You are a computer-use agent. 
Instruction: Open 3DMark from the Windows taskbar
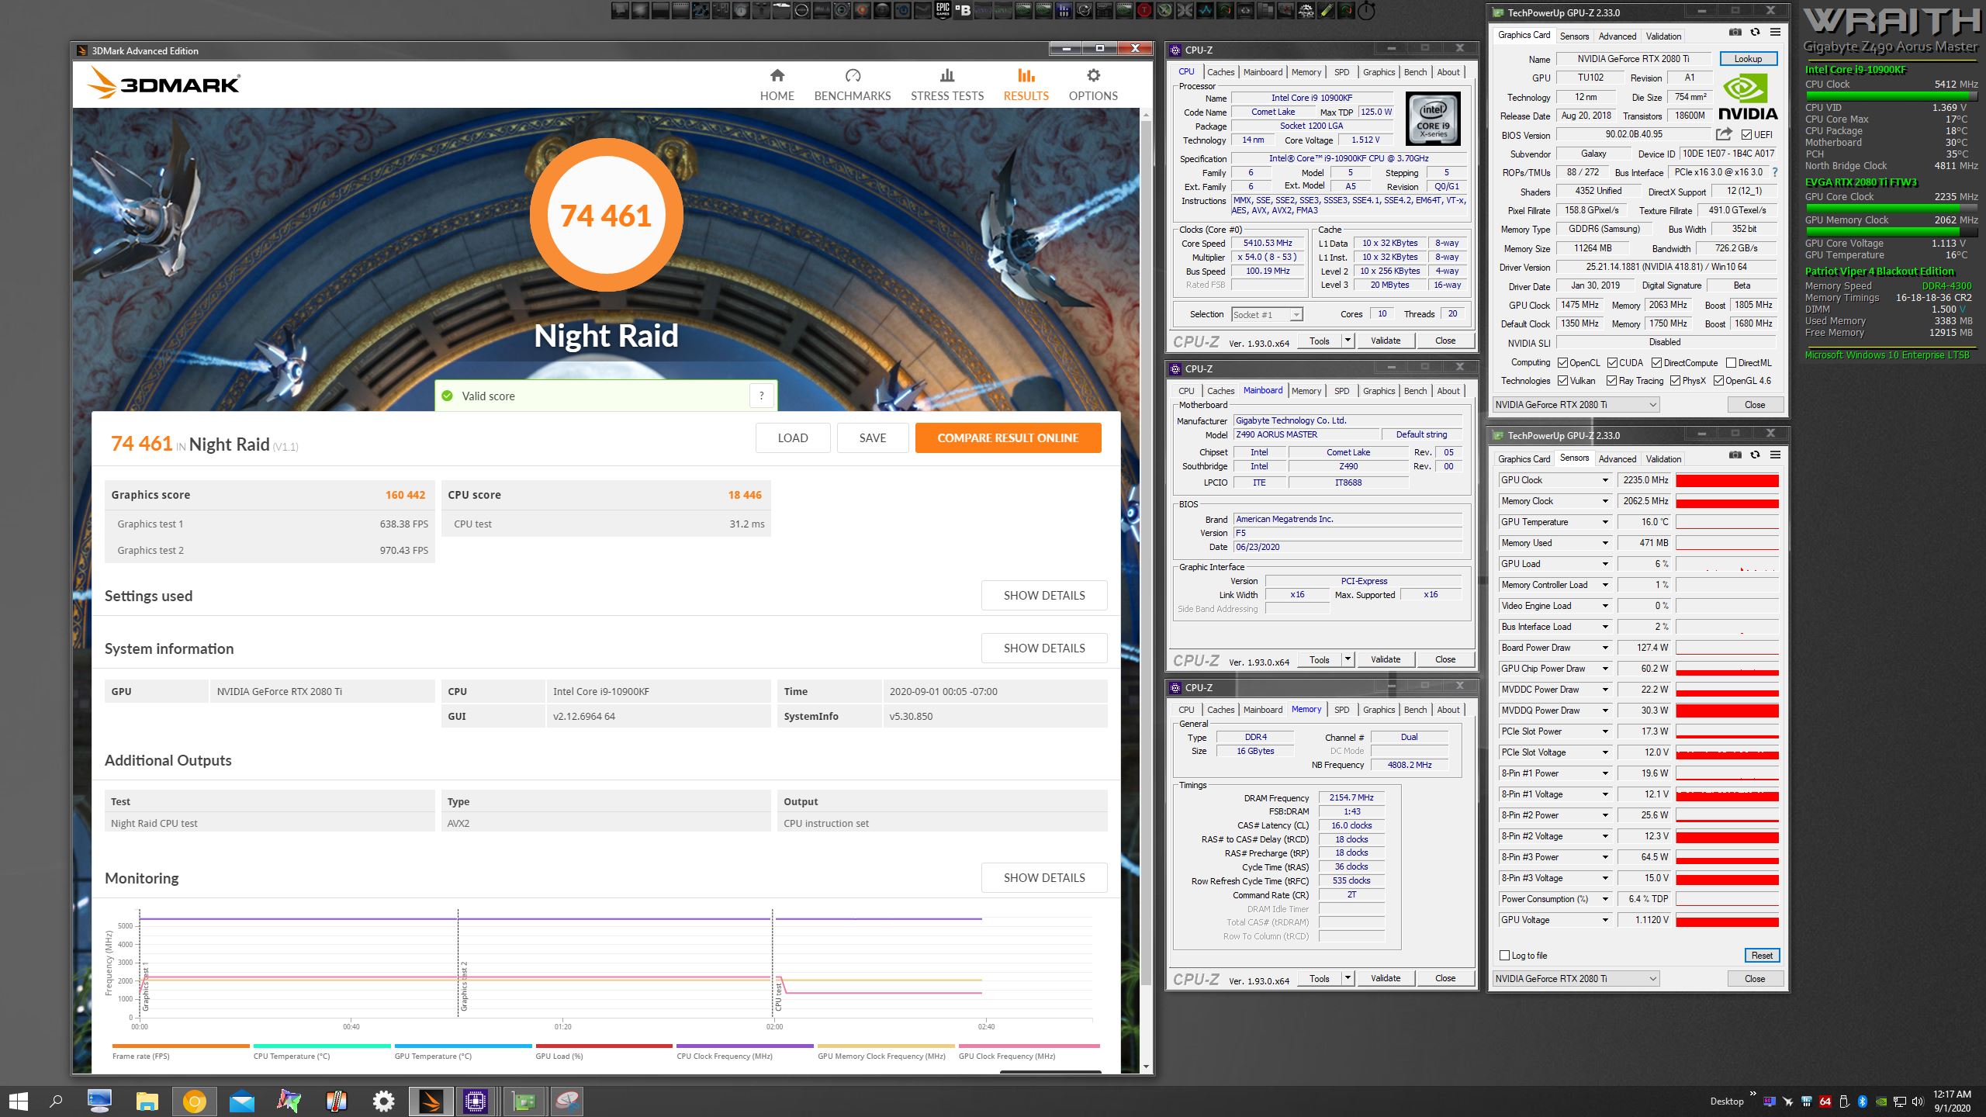click(431, 1101)
